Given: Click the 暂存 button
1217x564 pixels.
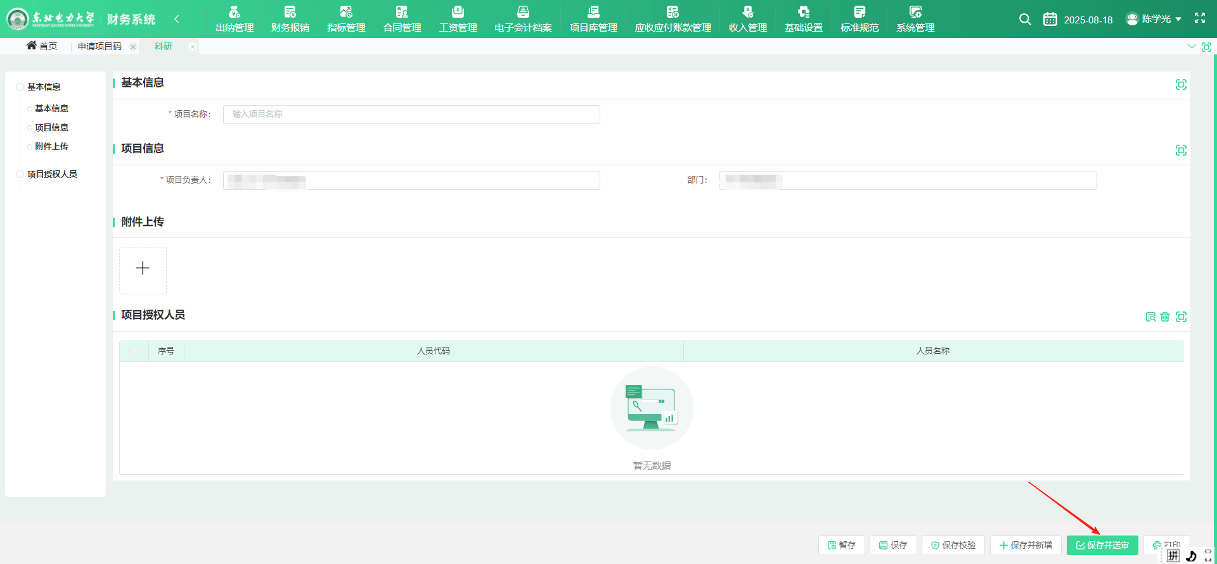Looking at the screenshot, I should click(841, 545).
